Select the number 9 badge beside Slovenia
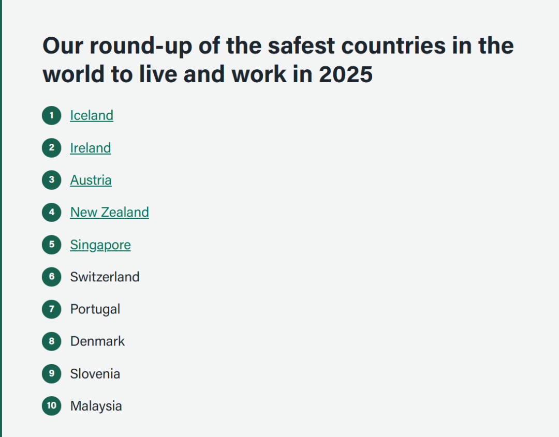 (52, 373)
